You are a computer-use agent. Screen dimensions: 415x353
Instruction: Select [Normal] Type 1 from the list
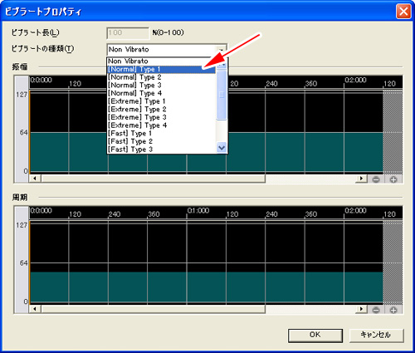[161, 69]
